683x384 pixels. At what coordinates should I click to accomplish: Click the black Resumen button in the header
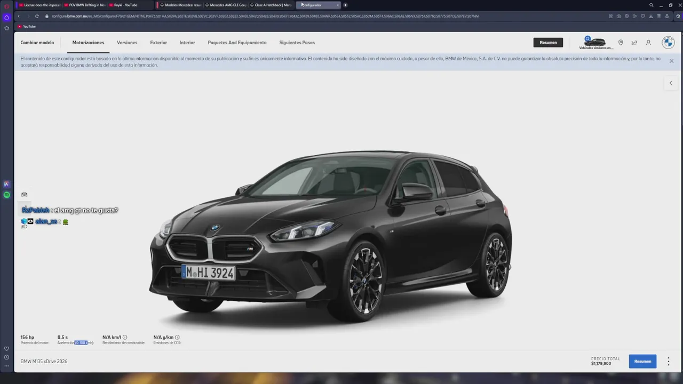[548, 43]
